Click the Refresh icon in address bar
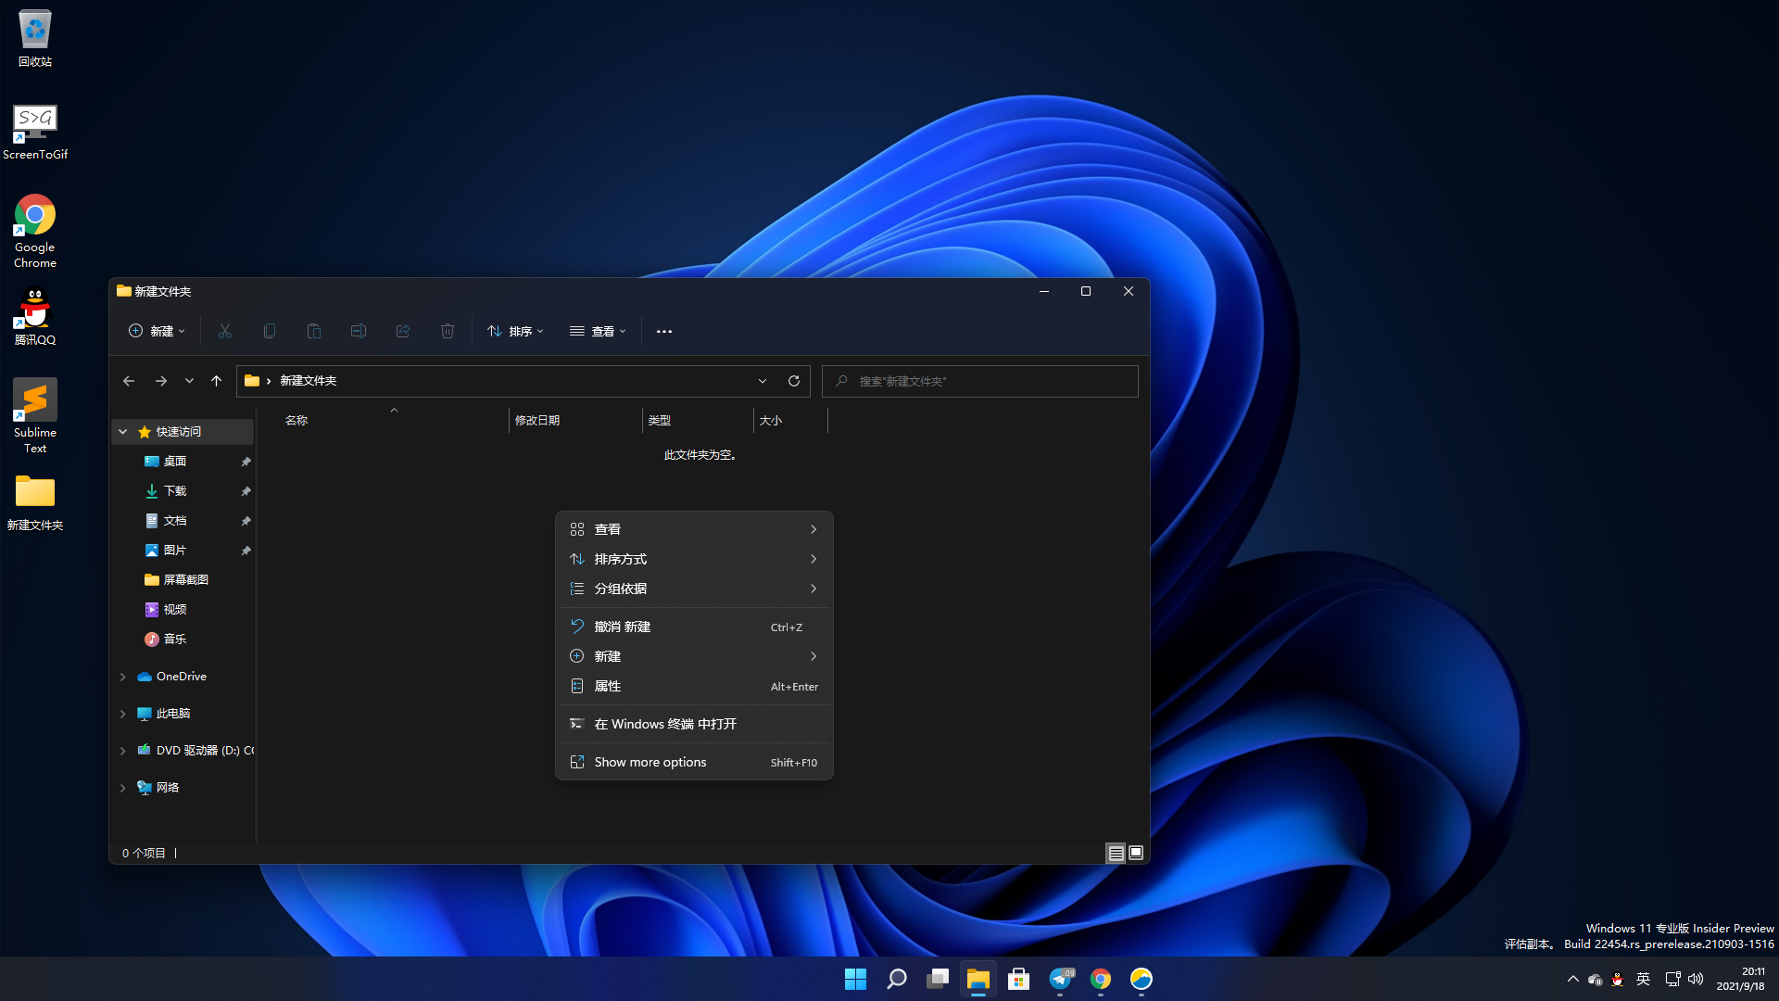1779x1001 pixels. click(793, 380)
